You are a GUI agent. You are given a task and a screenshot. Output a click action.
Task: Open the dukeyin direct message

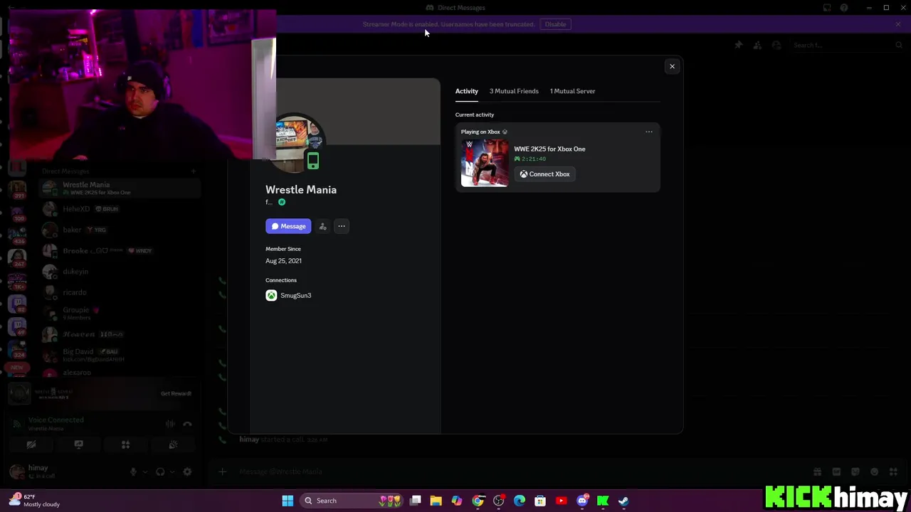click(x=119, y=272)
